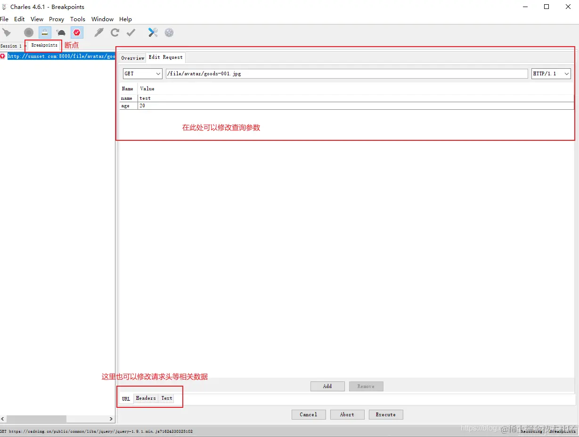Viewport: 579px width, 437px height.
Task: Click the broom clear session icon
Action: point(7,32)
